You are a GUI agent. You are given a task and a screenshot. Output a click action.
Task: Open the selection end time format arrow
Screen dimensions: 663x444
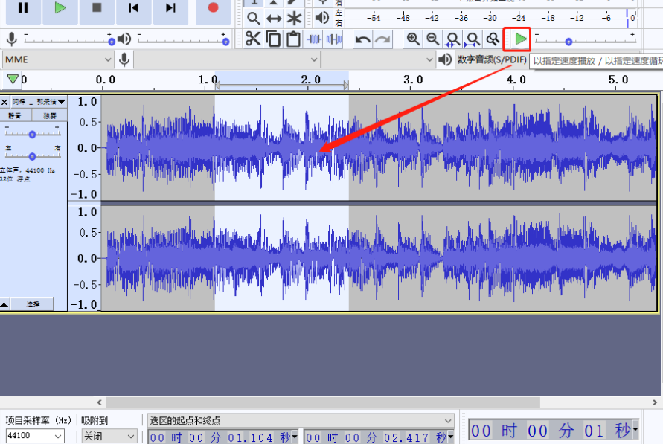coord(450,437)
